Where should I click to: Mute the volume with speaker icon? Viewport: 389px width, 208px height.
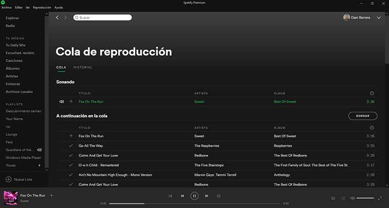[x=352, y=198]
